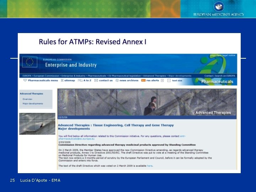
Task: Click slide number 25
Action: tap(12, 180)
